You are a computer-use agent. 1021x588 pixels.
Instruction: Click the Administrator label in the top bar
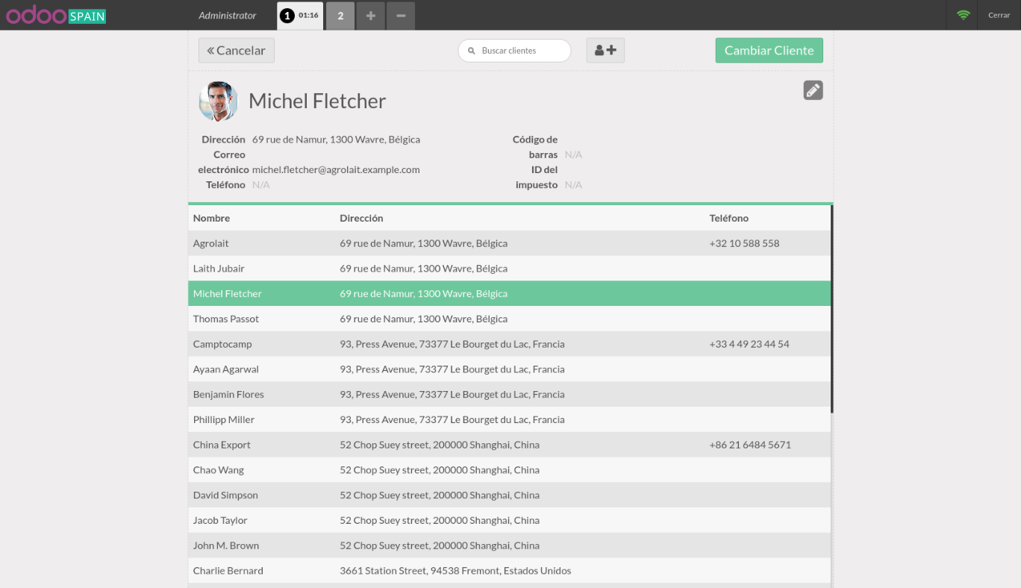tap(227, 15)
